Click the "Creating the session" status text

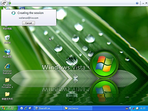[30, 13]
